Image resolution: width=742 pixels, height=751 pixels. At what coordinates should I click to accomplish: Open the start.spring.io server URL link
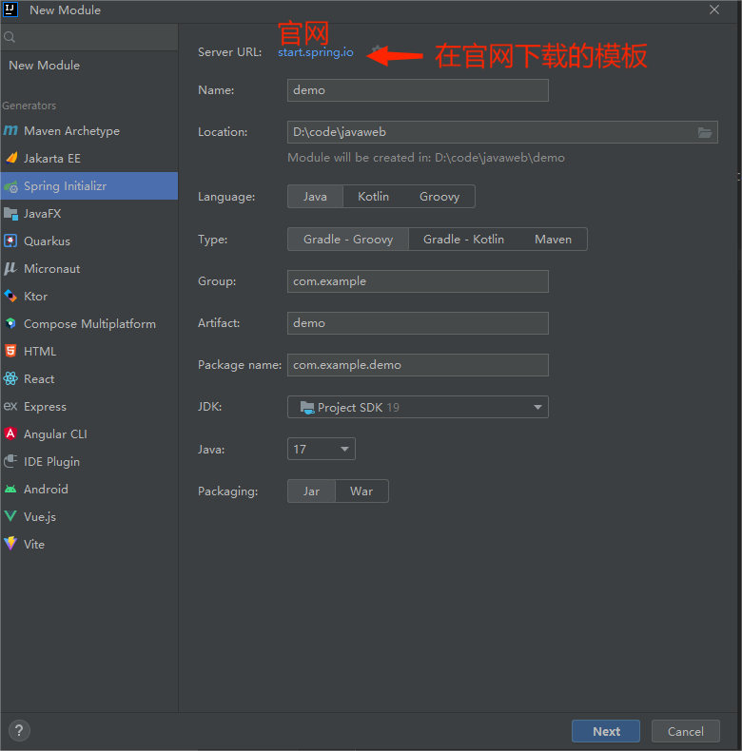(x=316, y=51)
